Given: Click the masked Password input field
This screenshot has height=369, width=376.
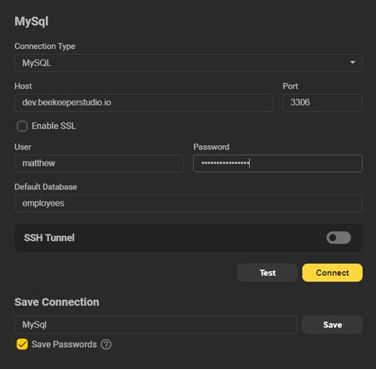Looking at the screenshot, I should (277, 163).
